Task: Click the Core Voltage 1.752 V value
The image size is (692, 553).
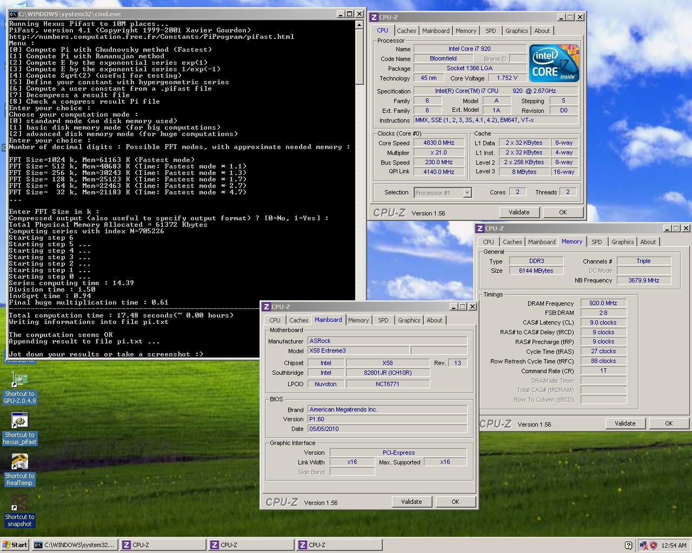Action: [507, 78]
